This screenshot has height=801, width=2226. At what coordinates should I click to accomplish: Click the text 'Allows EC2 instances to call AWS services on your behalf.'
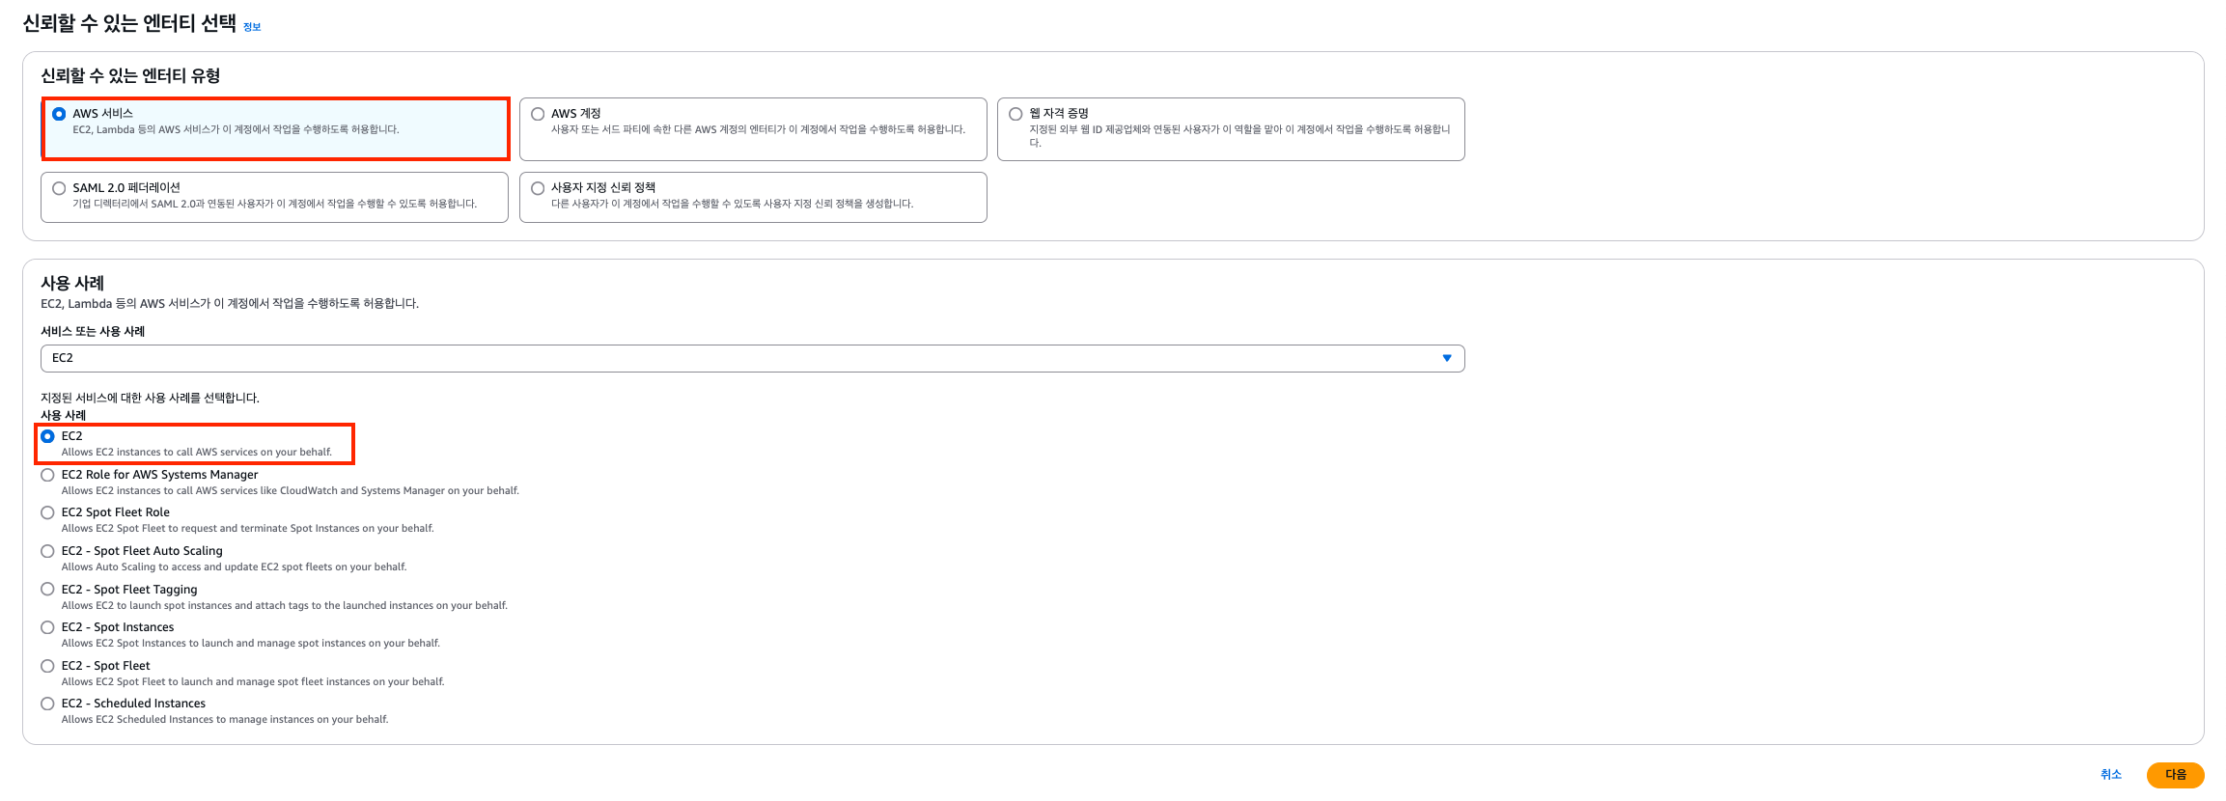pos(197,452)
